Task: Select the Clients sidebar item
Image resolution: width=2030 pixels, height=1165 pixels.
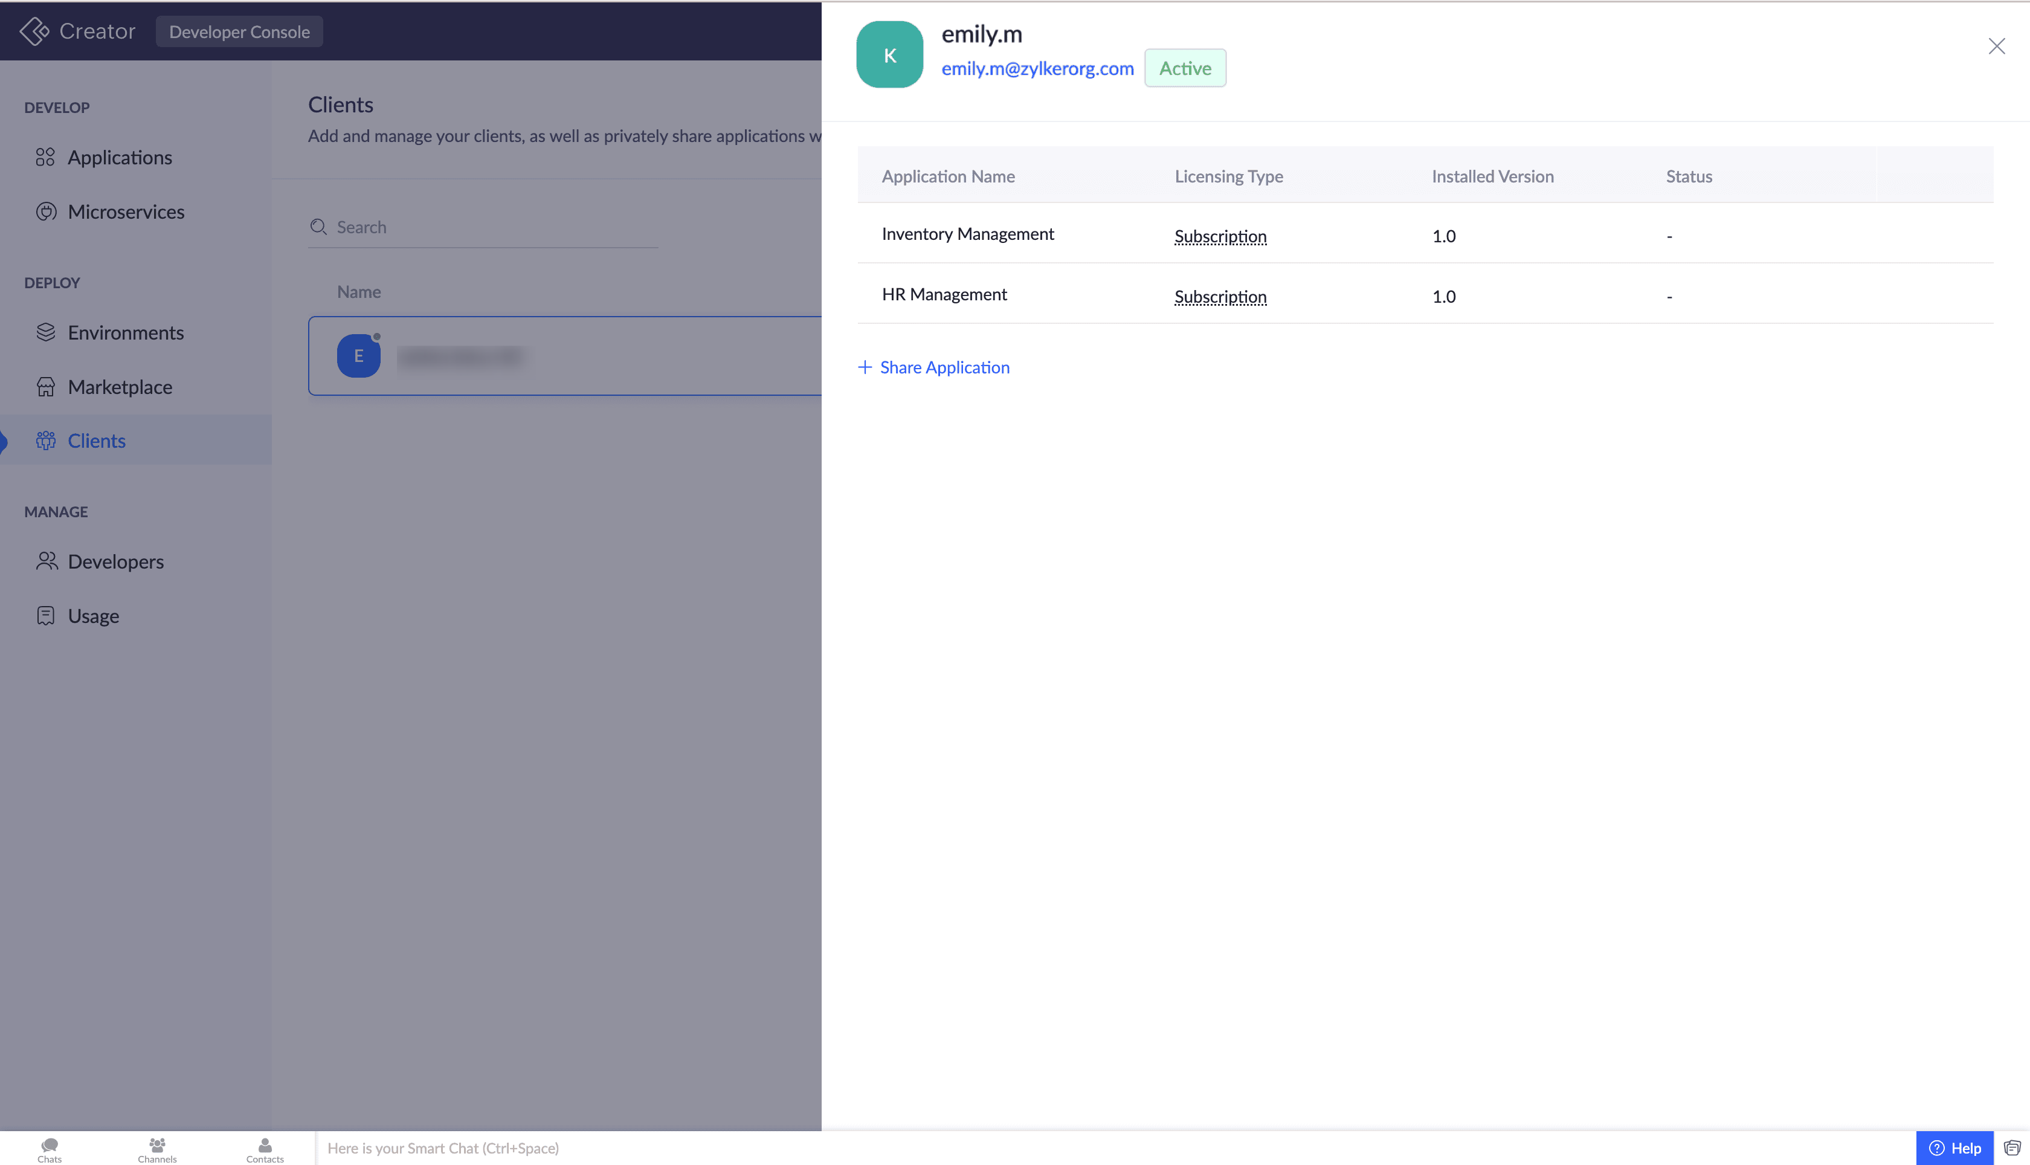Action: [x=96, y=441]
